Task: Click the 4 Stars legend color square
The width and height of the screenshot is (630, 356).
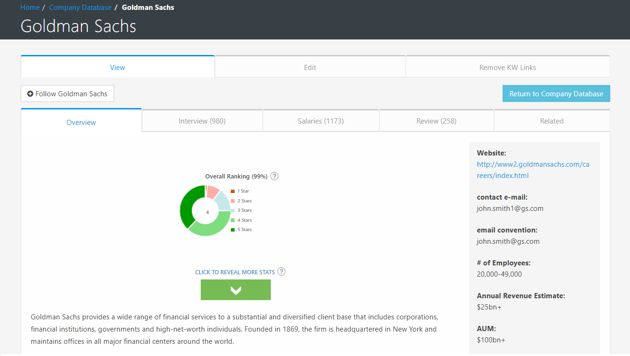Action: [233, 220]
